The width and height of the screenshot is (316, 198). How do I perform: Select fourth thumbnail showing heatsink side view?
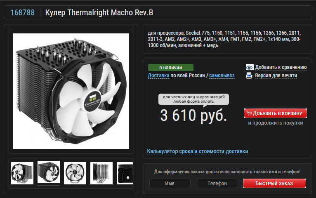(x=101, y=173)
